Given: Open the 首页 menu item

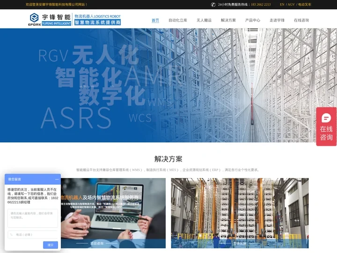Looking at the screenshot, I should click(155, 20).
